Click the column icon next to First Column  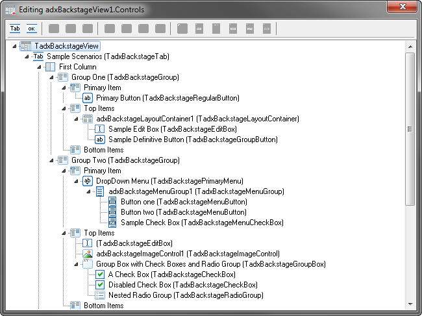point(51,67)
